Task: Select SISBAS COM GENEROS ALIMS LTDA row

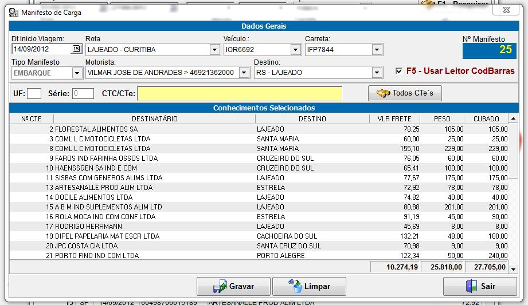Action: pos(259,178)
